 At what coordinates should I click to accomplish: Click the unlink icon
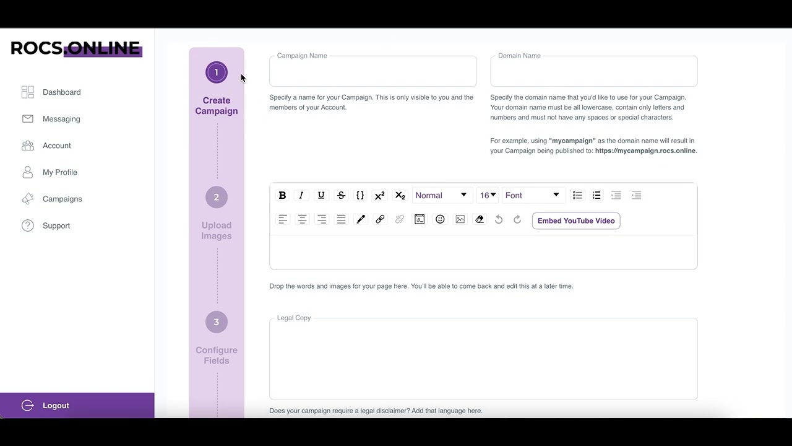tap(400, 219)
